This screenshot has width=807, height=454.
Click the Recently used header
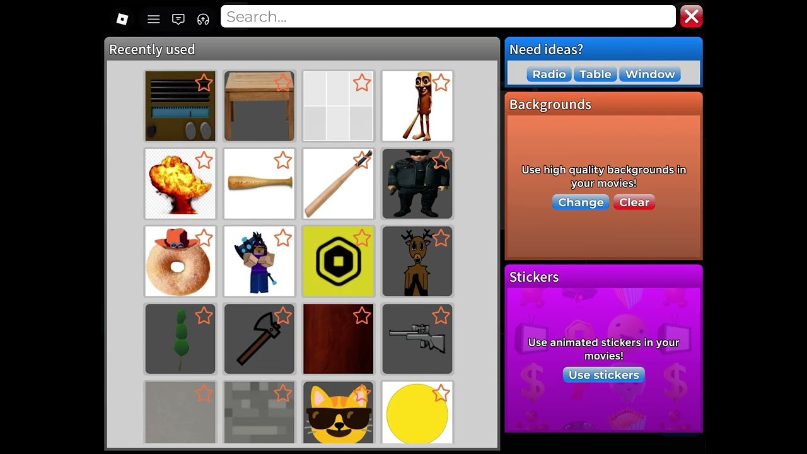[152, 50]
